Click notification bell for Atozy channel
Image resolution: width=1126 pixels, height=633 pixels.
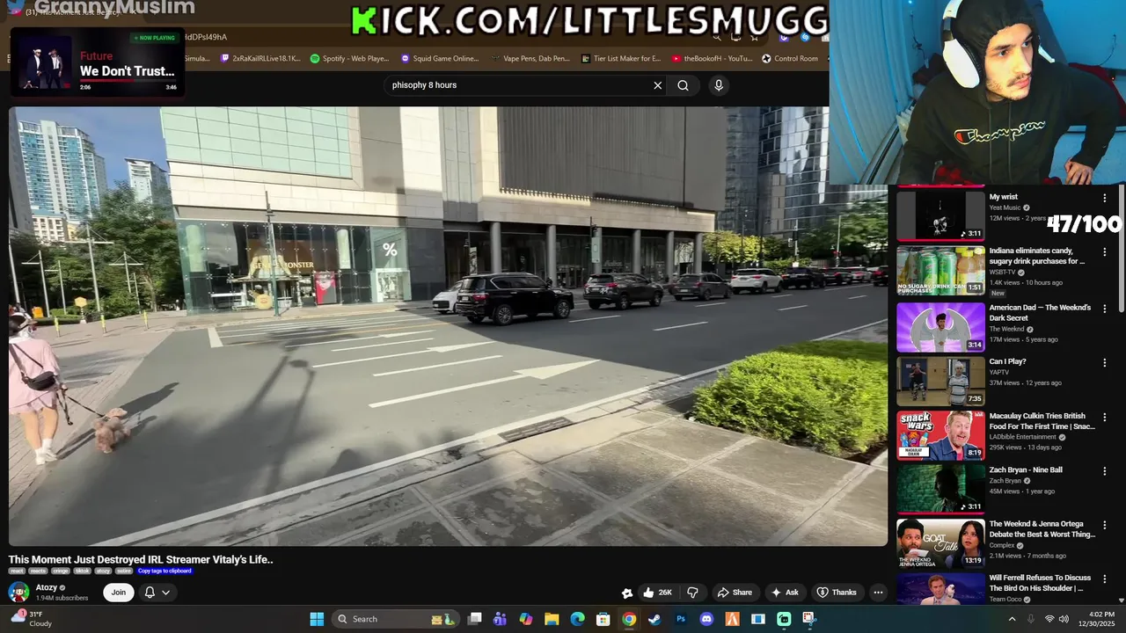click(150, 593)
